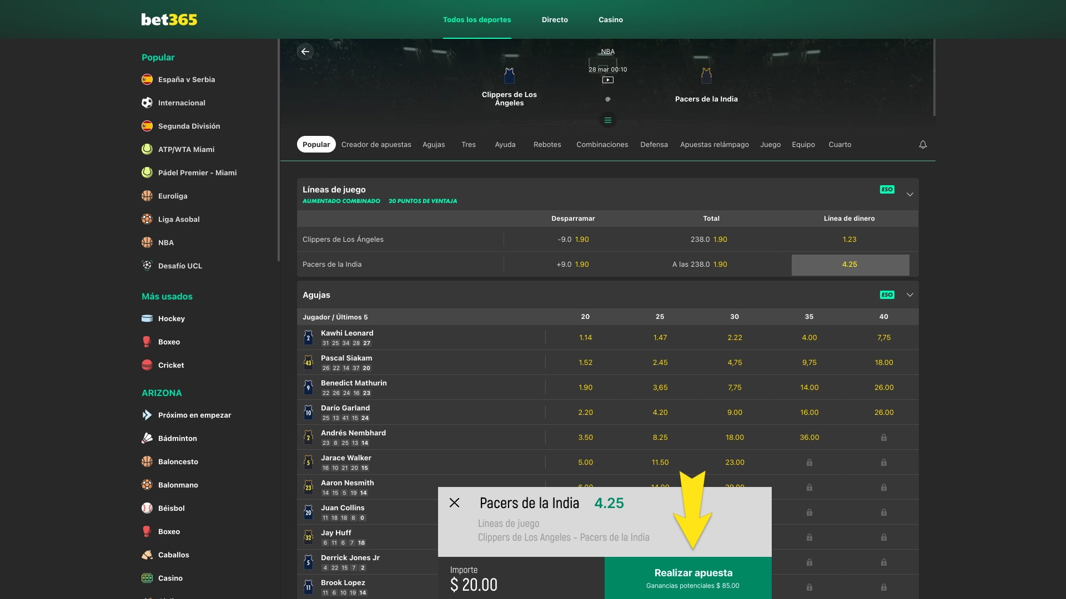Collapse the Líneas de juego section
Viewport: 1066px width, 599px height.
(x=909, y=194)
